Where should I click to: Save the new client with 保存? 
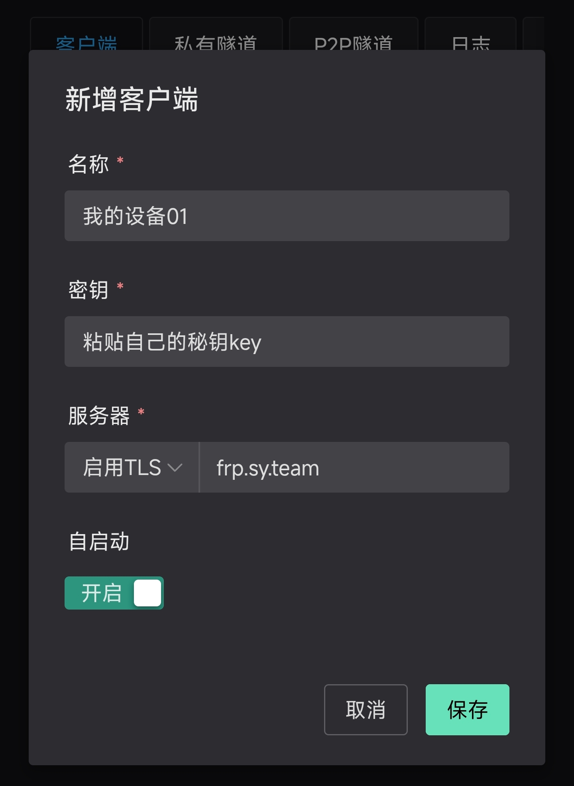(x=467, y=710)
